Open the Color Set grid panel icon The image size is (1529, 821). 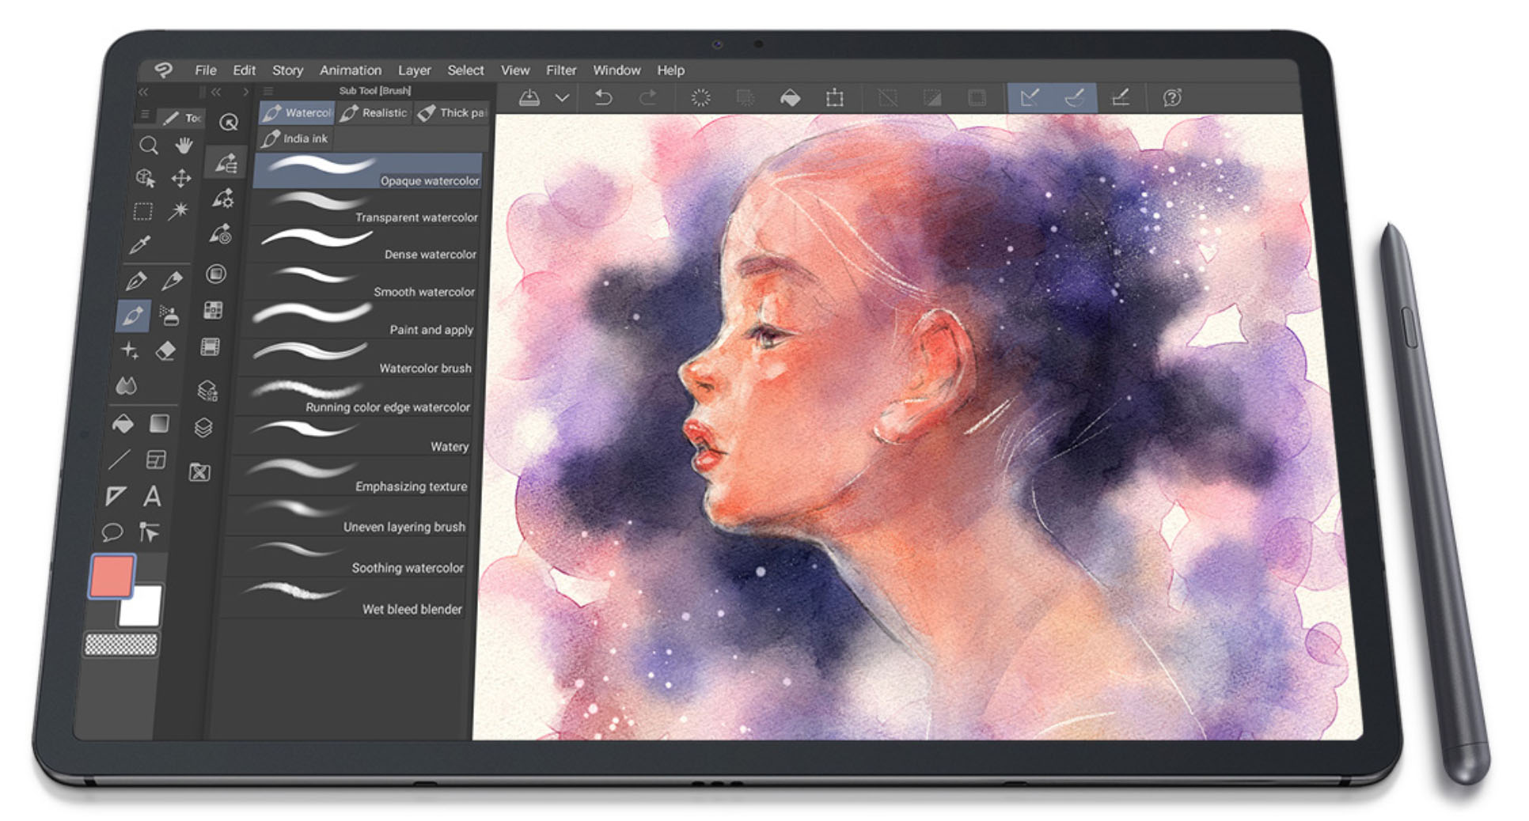tap(213, 310)
